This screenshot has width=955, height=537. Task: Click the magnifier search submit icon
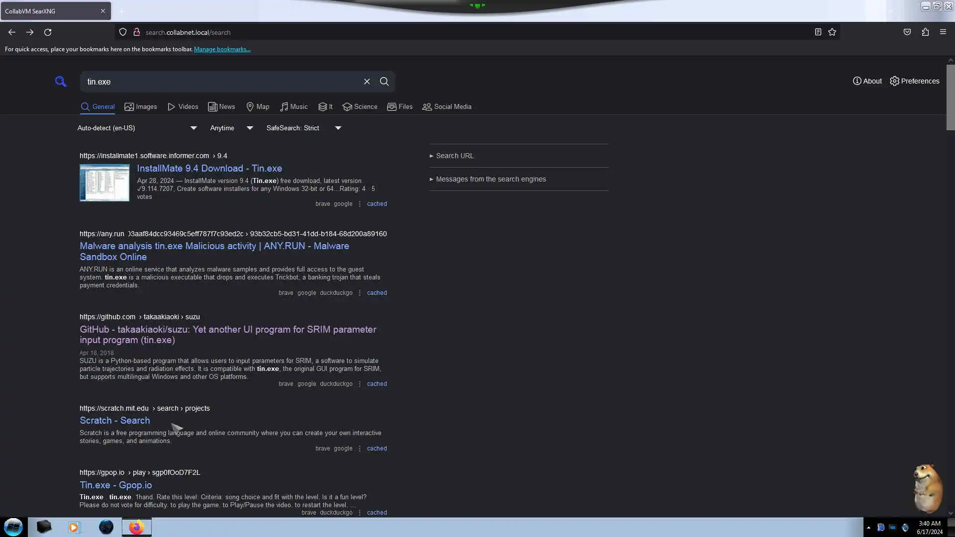pyautogui.click(x=384, y=82)
